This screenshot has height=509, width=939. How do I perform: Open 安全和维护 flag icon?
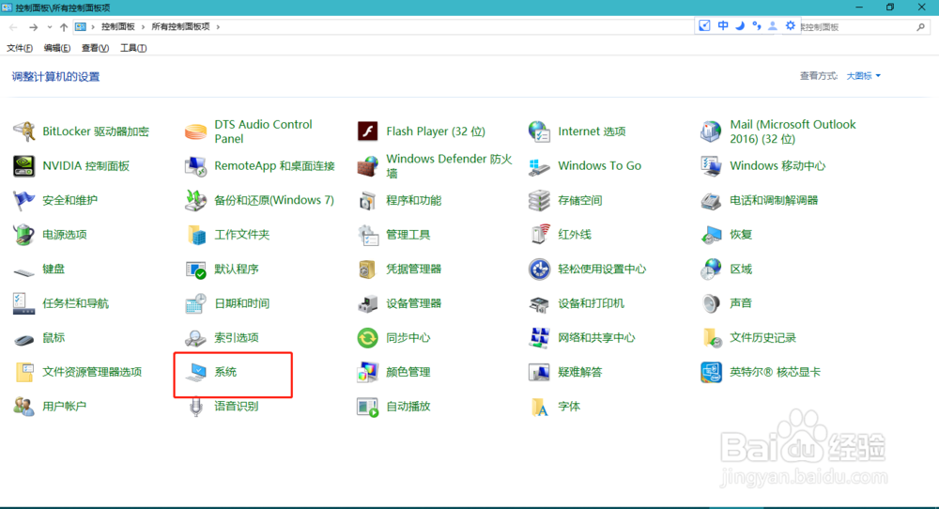tap(23, 200)
